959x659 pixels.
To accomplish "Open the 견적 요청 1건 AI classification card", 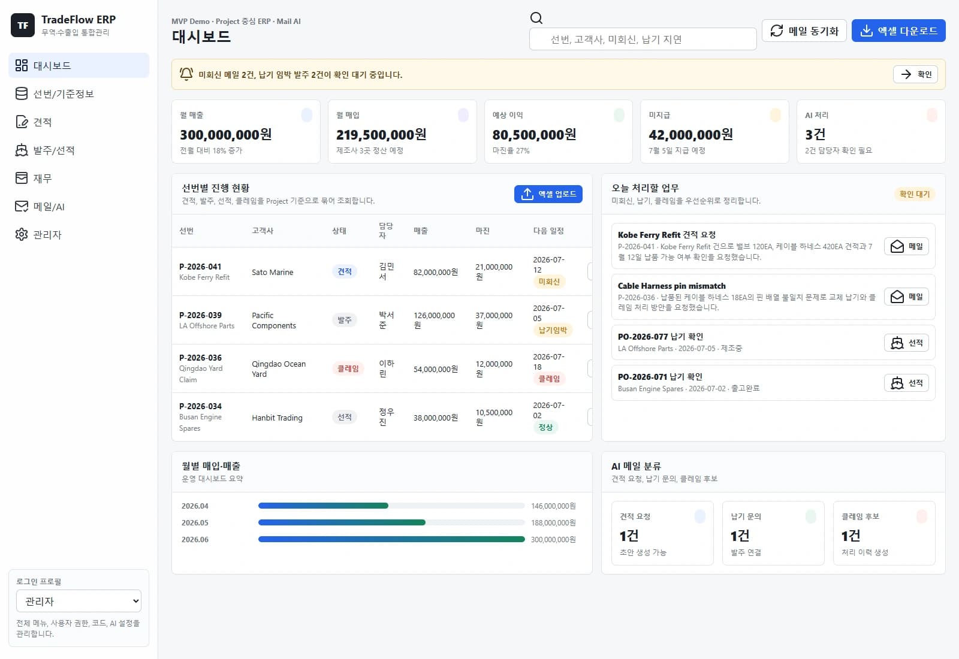I will click(x=662, y=533).
